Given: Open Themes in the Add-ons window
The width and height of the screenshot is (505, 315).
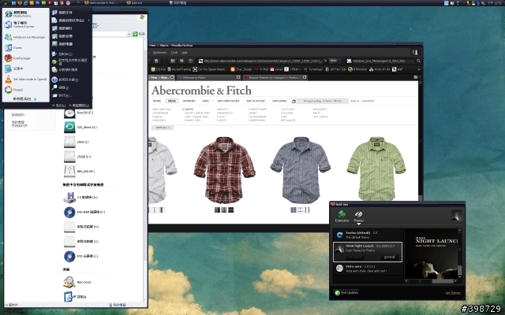Looking at the screenshot, I should coord(358,217).
